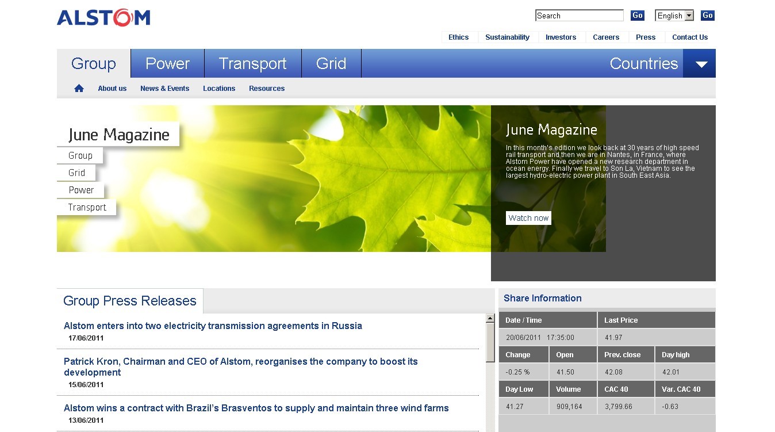Select Grid in the June Magazine list
Screen dimensions: 775x432
point(76,173)
